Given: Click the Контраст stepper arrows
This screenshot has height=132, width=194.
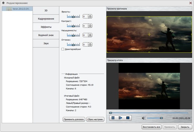Looking at the screenshot, I should pyautogui.click(x=90, y=26).
